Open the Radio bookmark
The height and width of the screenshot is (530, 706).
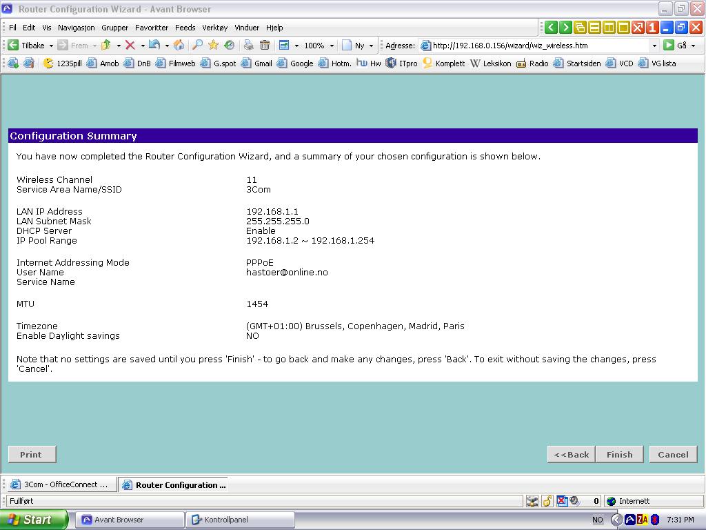click(x=533, y=63)
